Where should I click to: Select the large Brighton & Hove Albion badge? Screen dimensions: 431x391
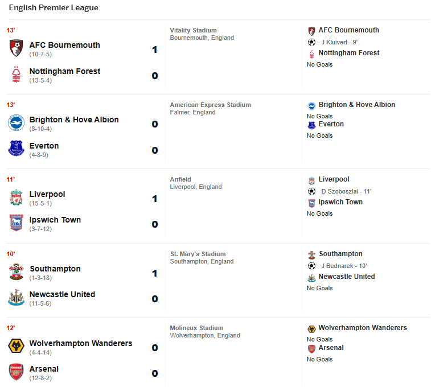coord(16,122)
